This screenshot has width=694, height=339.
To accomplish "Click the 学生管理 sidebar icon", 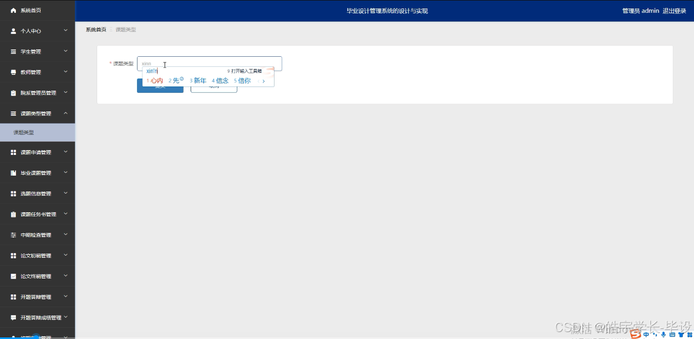I will click(x=12, y=51).
